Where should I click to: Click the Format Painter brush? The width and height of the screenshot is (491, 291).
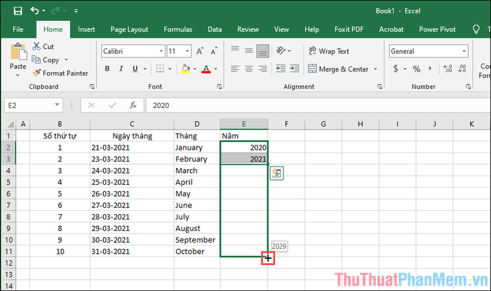(60, 73)
